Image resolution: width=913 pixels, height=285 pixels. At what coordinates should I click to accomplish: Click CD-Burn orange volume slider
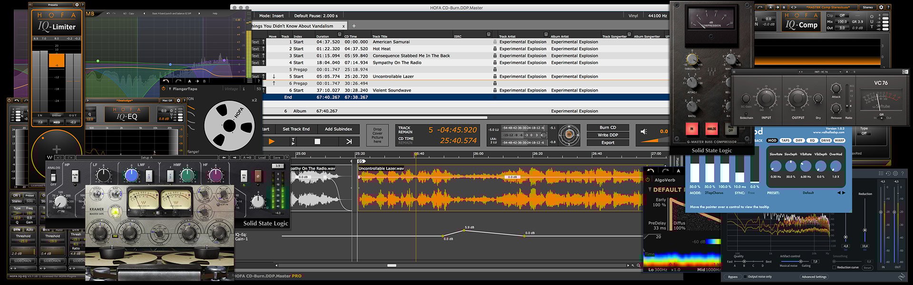(655, 140)
